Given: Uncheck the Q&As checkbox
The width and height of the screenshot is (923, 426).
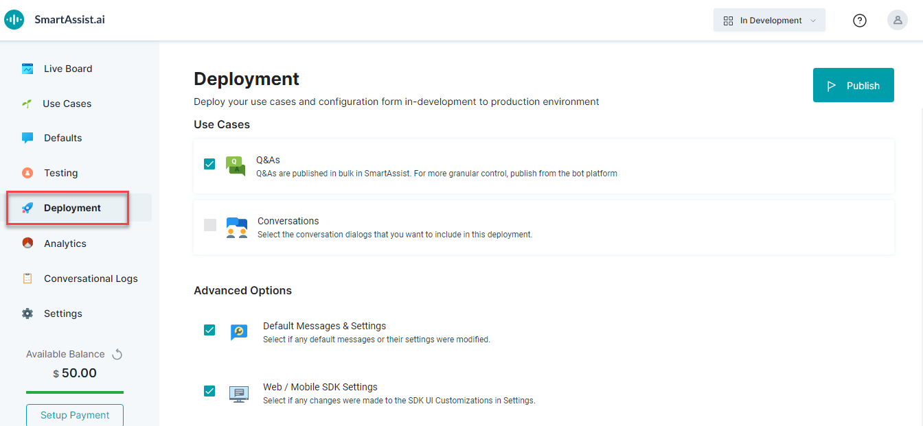Looking at the screenshot, I should point(209,164).
